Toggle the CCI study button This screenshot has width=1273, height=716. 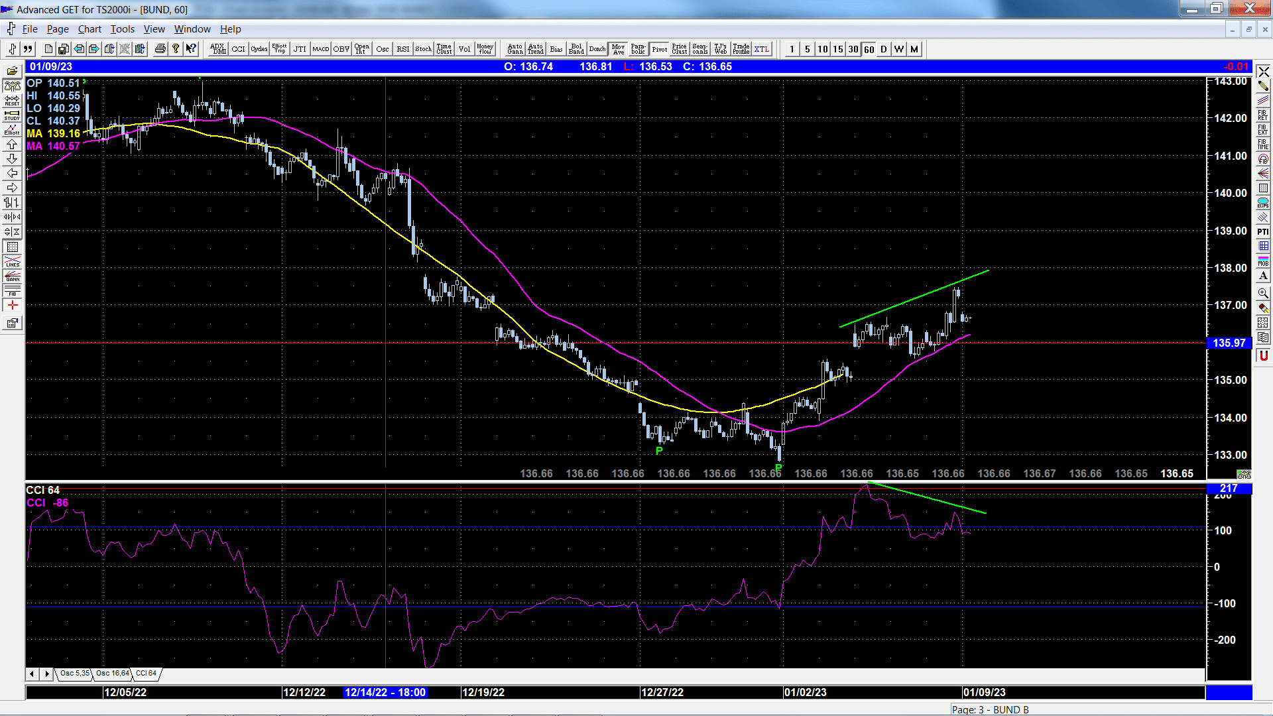coord(239,49)
